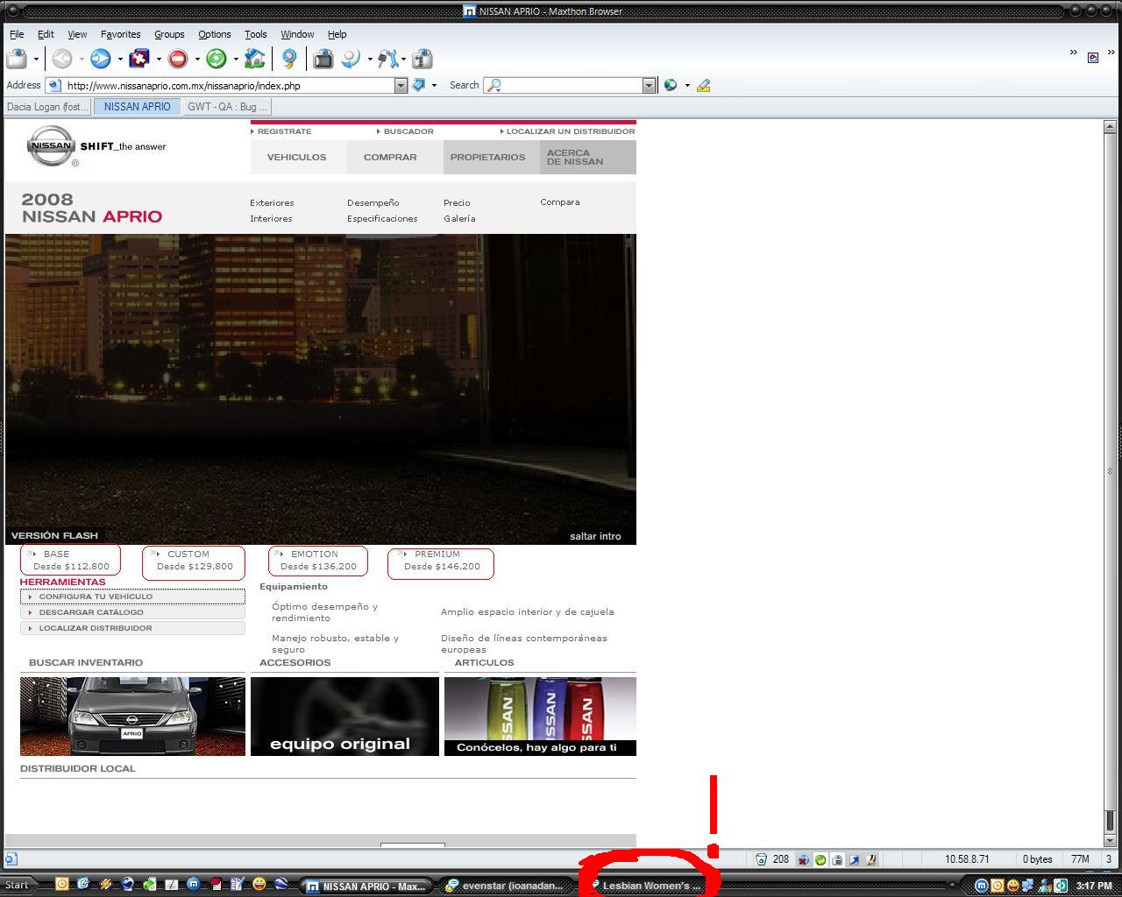
Task: Switch to the Dacia Logan tab
Action: (x=47, y=107)
